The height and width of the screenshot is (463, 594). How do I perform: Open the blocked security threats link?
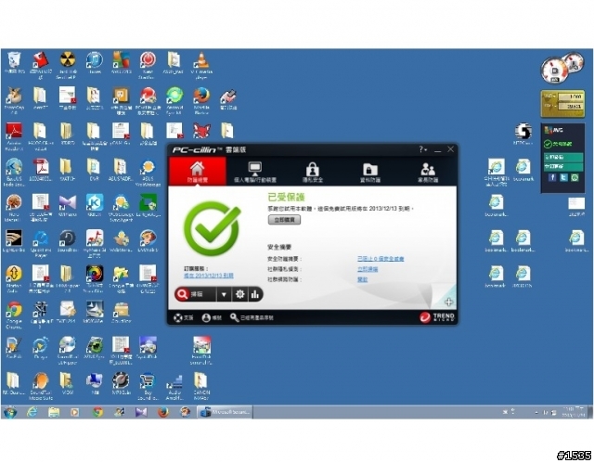[x=381, y=259]
